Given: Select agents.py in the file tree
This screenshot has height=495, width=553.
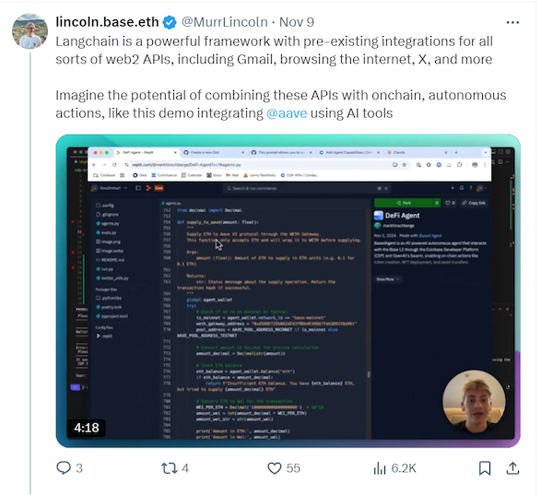Looking at the screenshot, I should pyautogui.click(x=108, y=223).
